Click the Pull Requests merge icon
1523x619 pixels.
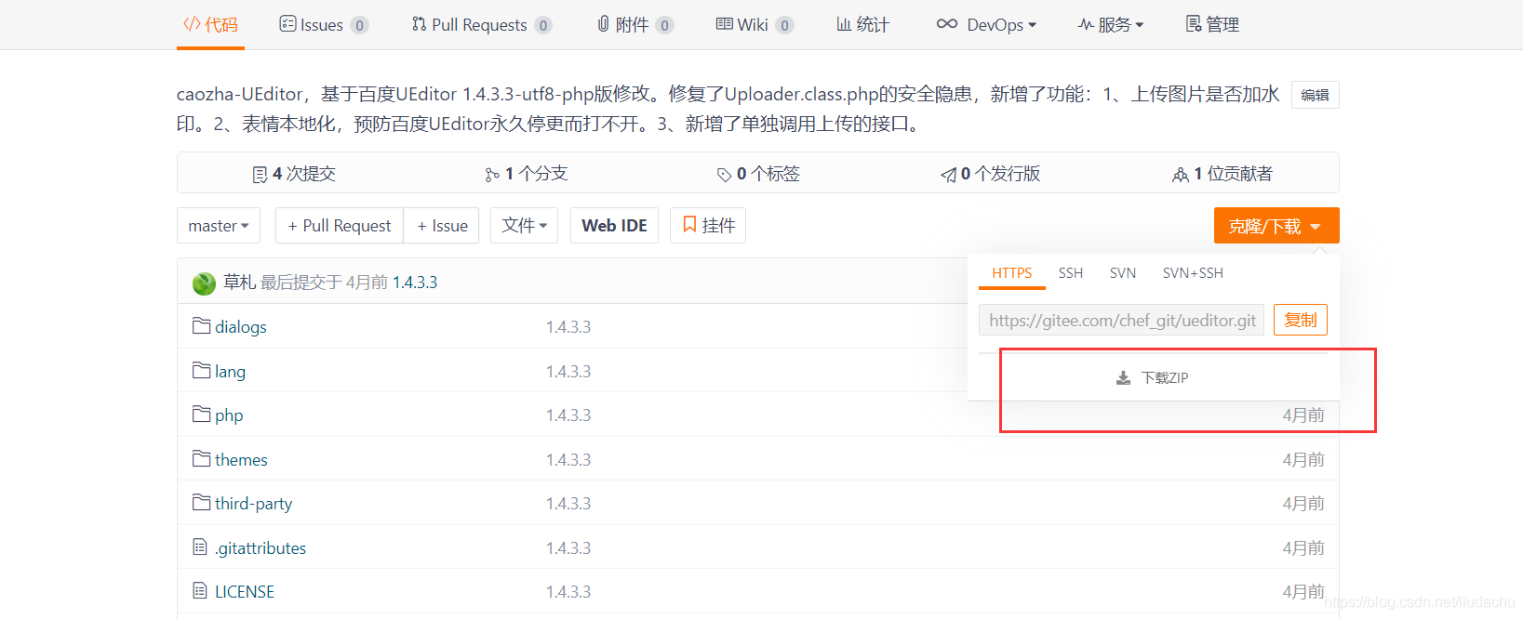[420, 23]
